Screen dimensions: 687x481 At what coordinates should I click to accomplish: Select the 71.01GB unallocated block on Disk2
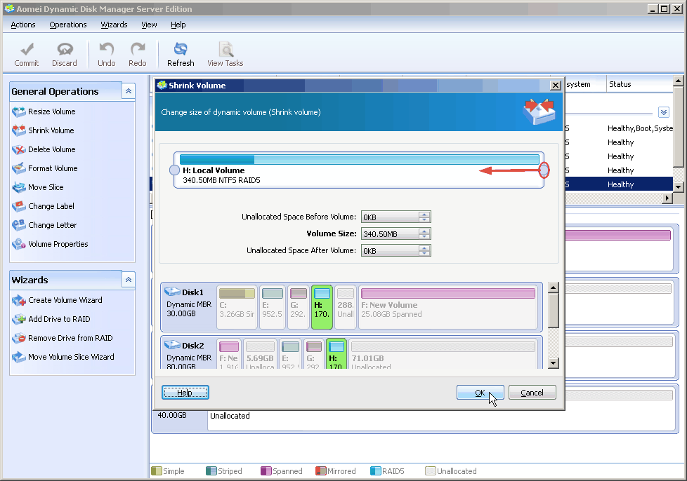point(443,353)
